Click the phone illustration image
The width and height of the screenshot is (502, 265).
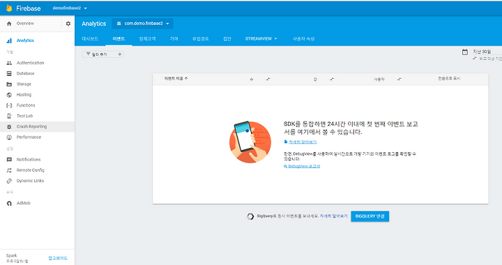[250, 142]
